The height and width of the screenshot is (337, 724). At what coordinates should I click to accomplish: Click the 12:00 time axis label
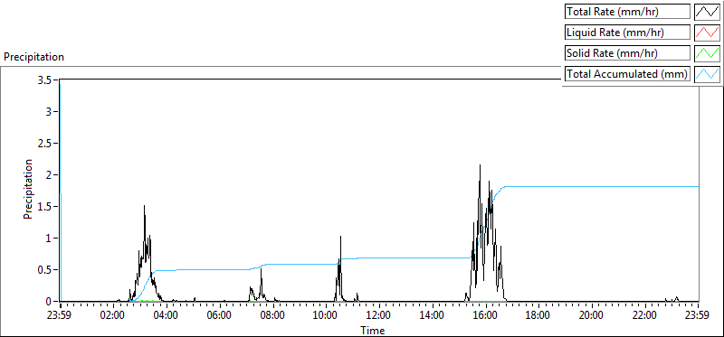pyautogui.click(x=378, y=316)
